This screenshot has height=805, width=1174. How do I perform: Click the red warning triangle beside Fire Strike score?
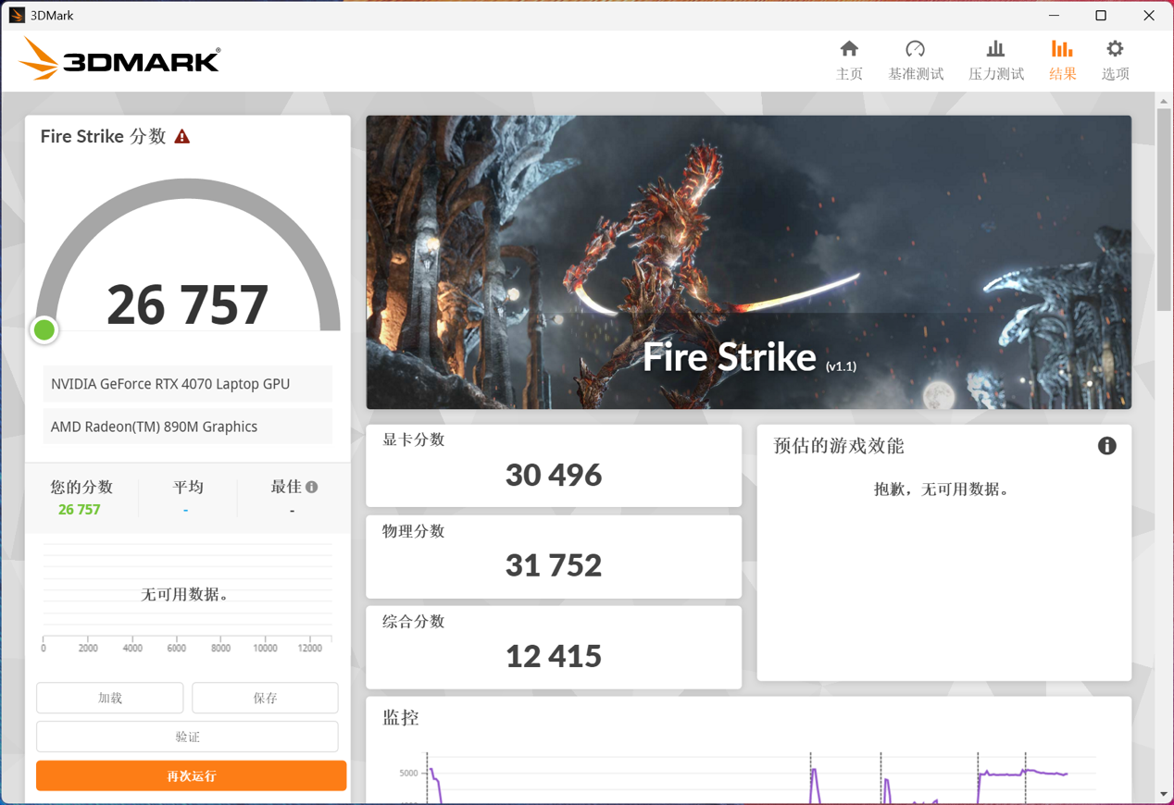tap(182, 137)
